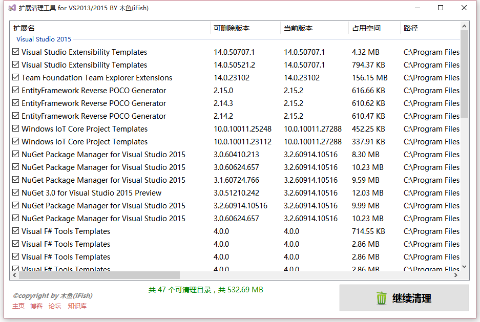The height and width of the screenshot is (322, 480).
Task: Click the vertical scrollbar down arrow
Action: [464, 266]
